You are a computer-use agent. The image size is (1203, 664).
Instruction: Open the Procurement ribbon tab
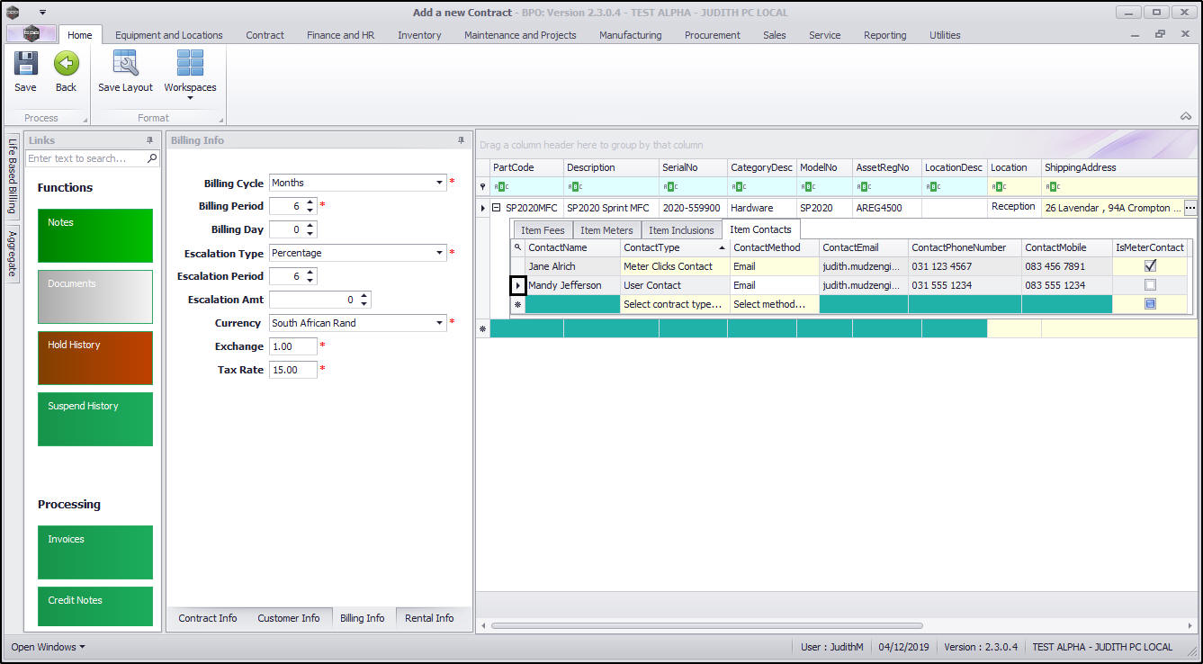[712, 35]
